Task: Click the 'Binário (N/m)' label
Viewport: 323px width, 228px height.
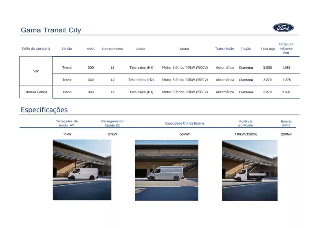Action: [x=286, y=123]
